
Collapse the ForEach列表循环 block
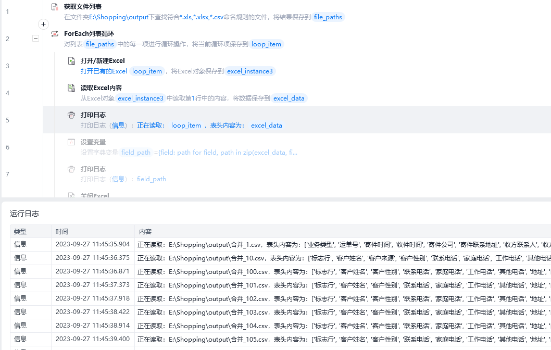[35, 39]
